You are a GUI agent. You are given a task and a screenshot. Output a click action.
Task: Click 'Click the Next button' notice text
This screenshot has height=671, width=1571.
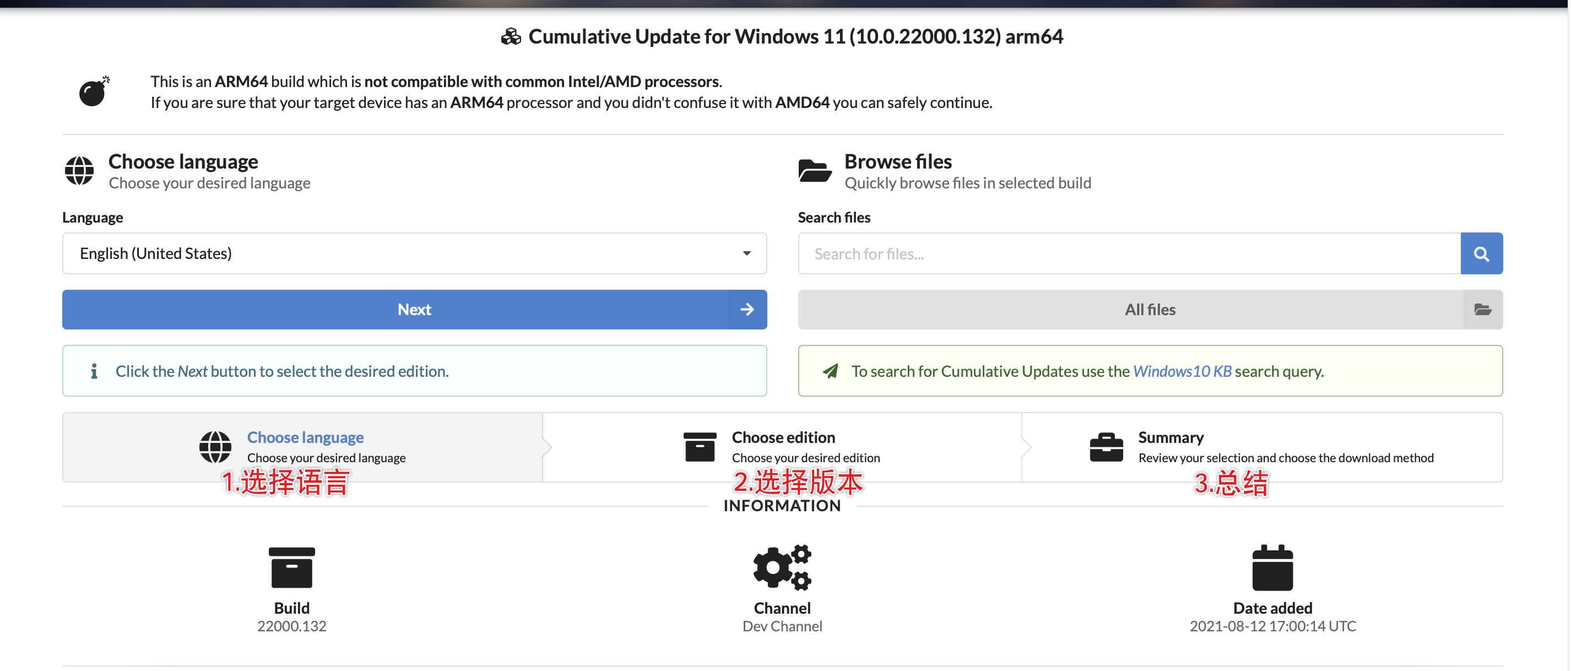coord(282,371)
